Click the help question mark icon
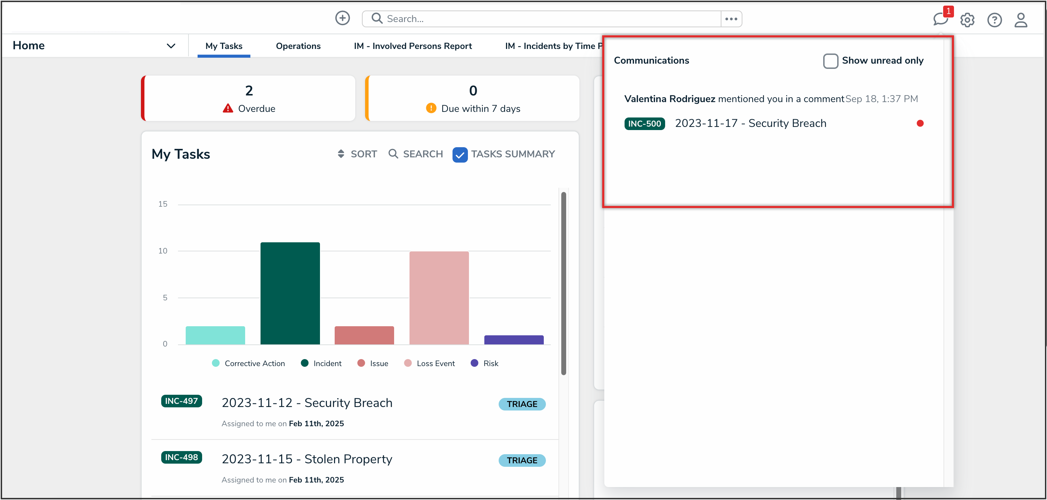 (994, 20)
